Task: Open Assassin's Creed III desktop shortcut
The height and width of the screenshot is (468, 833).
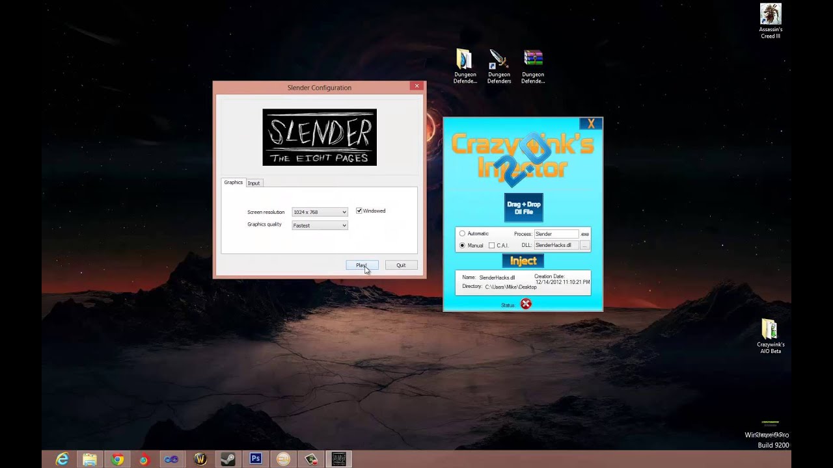Action: point(771,16)
